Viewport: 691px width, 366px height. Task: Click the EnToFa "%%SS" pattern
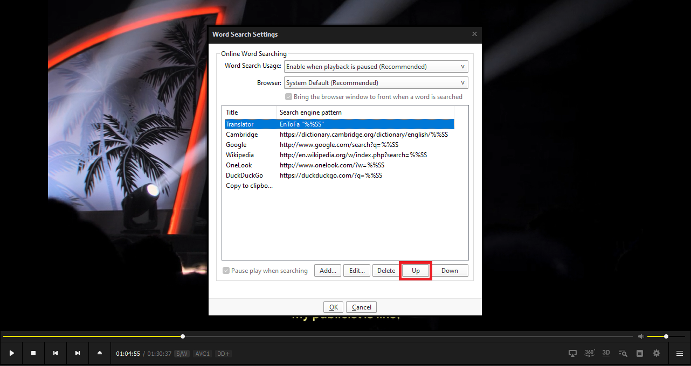coord(301,124)
